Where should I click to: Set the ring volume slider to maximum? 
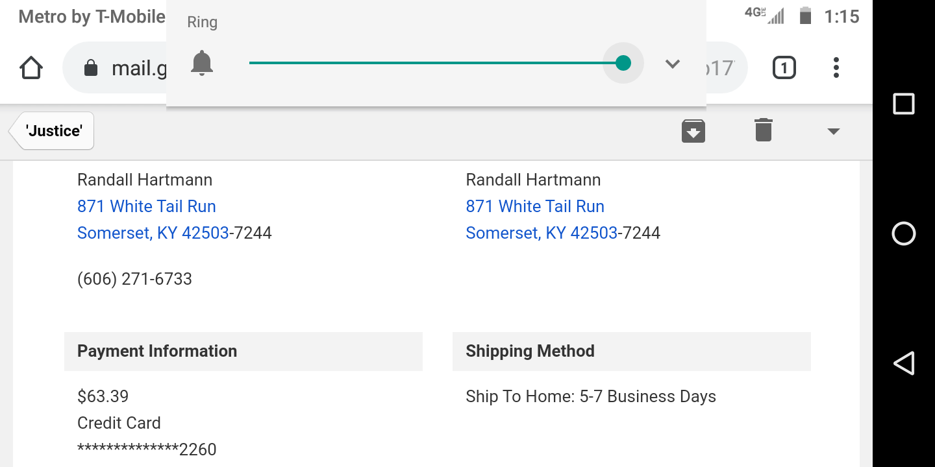[623, 63]
